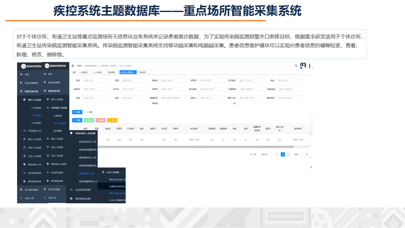Focus the 航班号 input field

[x=95, y=89]
